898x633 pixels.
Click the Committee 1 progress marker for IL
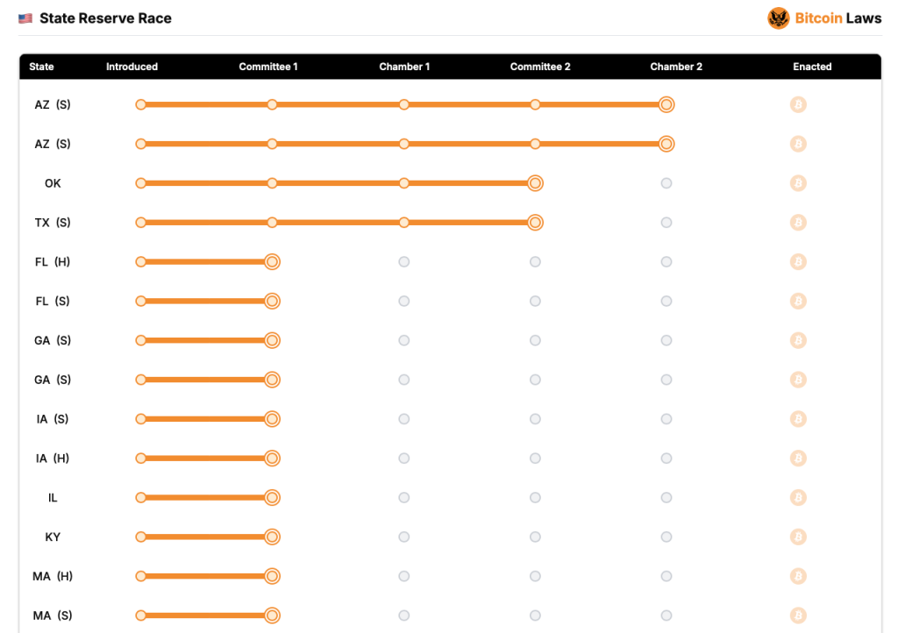(x=272, y=497)
